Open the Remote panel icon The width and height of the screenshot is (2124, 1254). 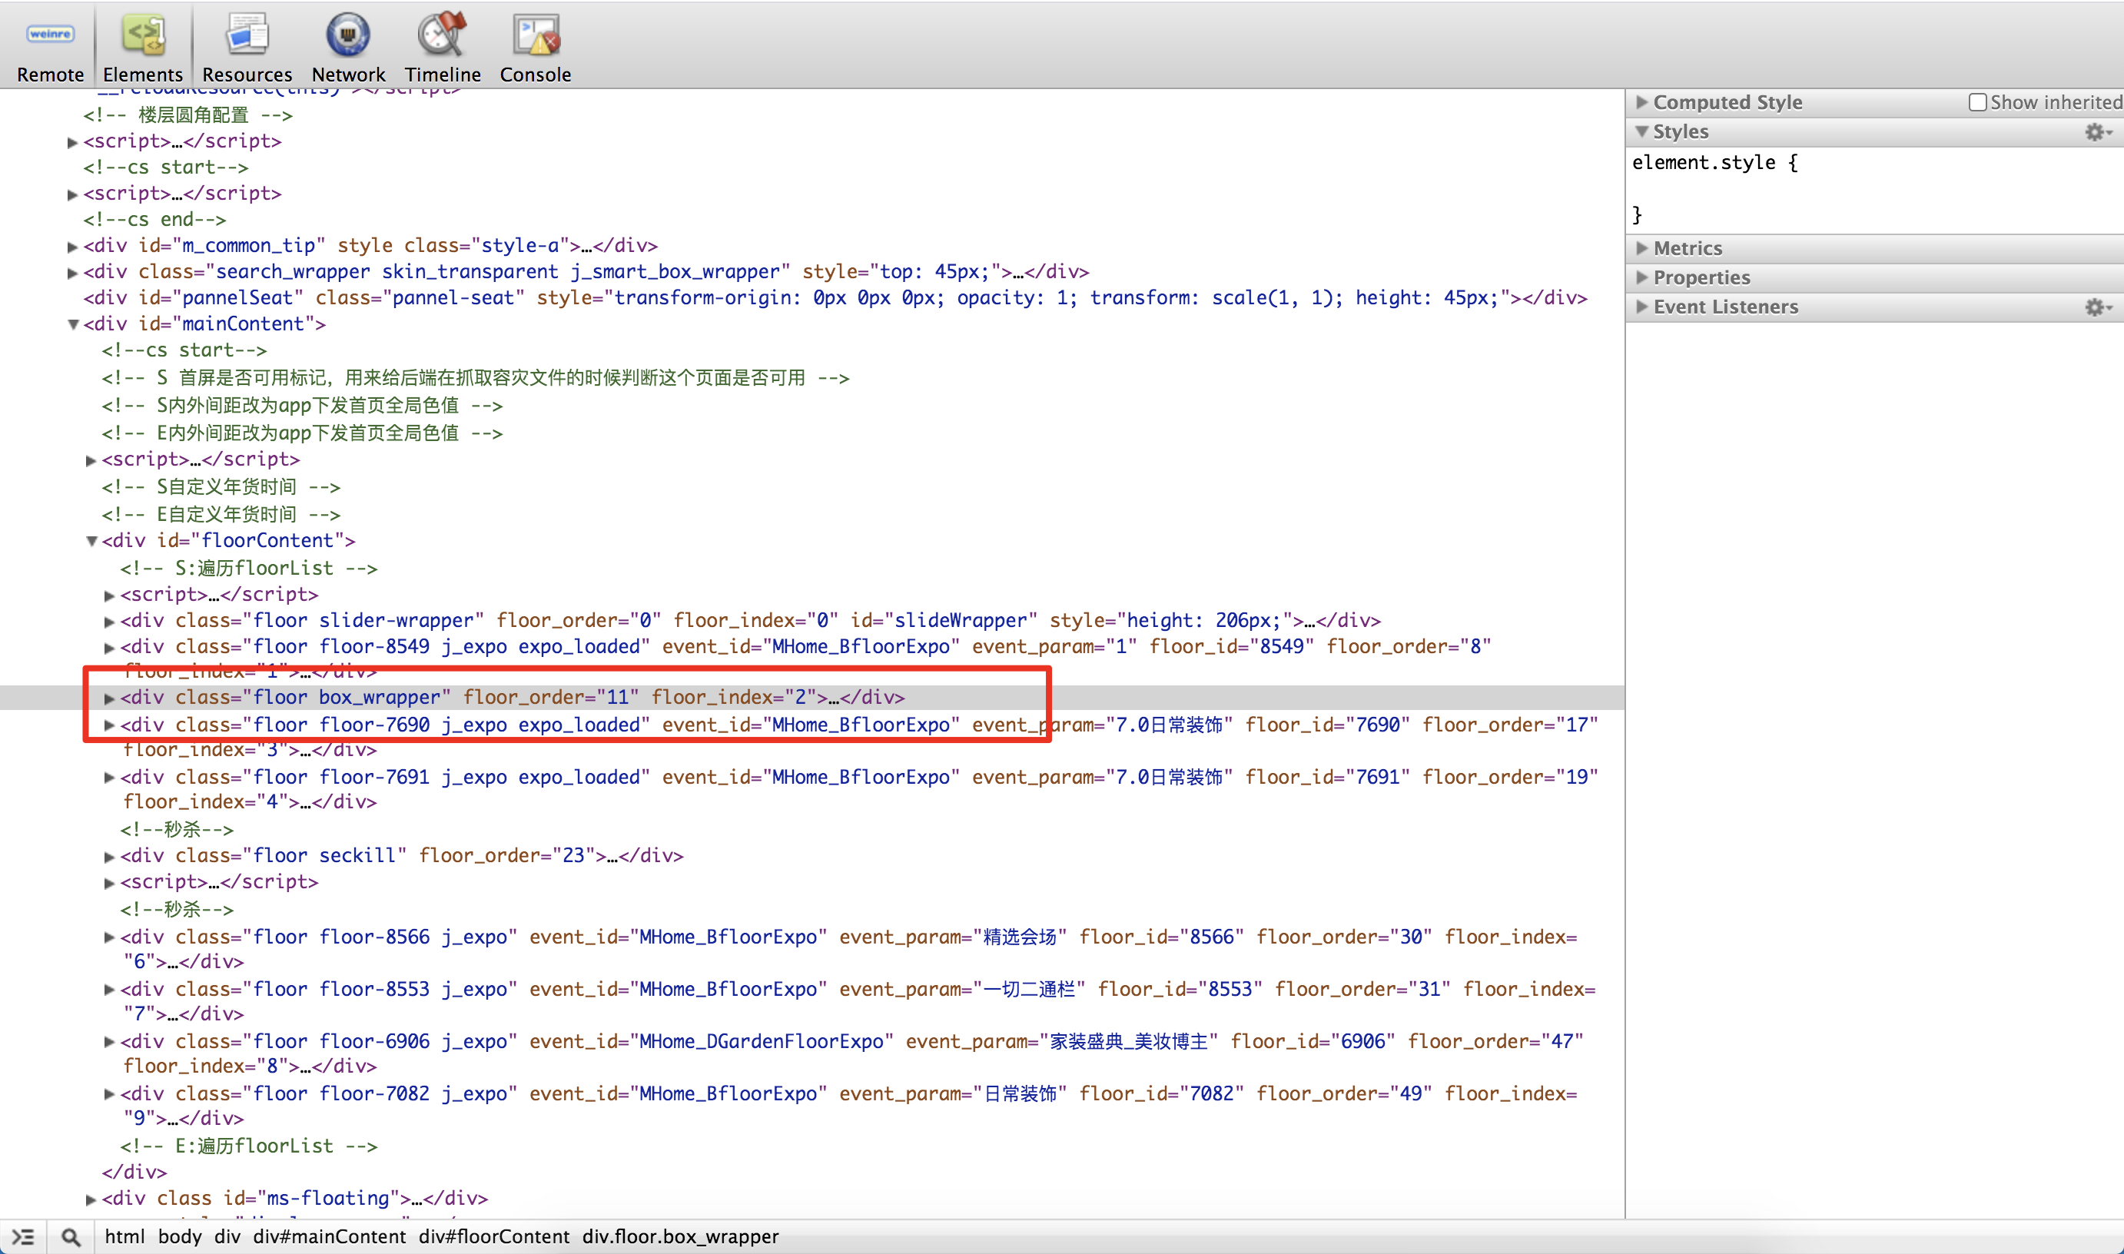point(50,35)
